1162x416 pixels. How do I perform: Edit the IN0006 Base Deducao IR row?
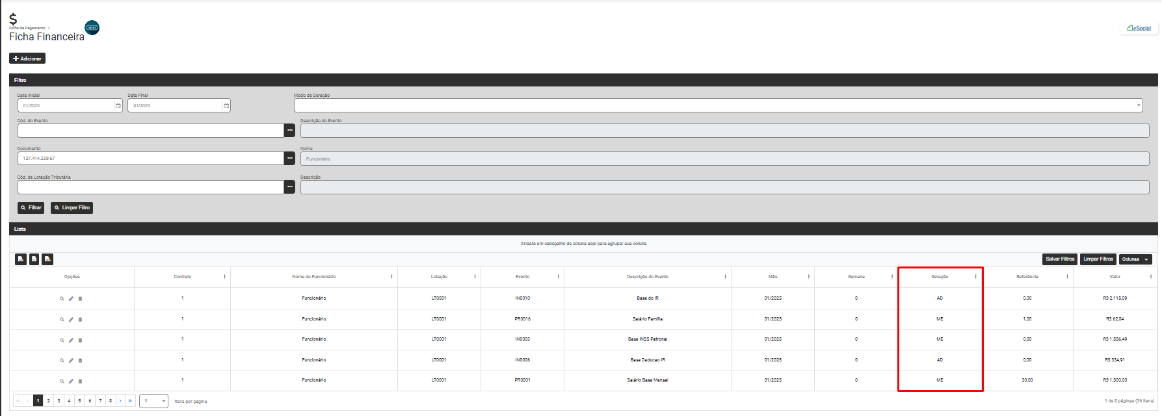click(x=71, y=360)
